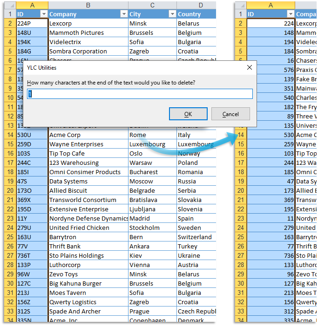Select the Moes Tavern cell
Screen dimensions: 318x326
point(88,293)
